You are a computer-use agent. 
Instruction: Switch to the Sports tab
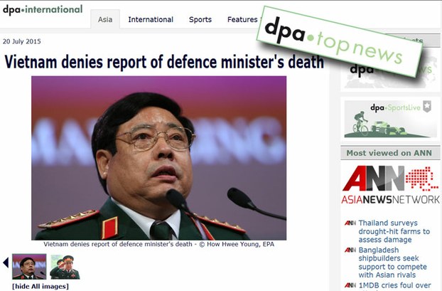pyautogui.click(x=200, y=19)
